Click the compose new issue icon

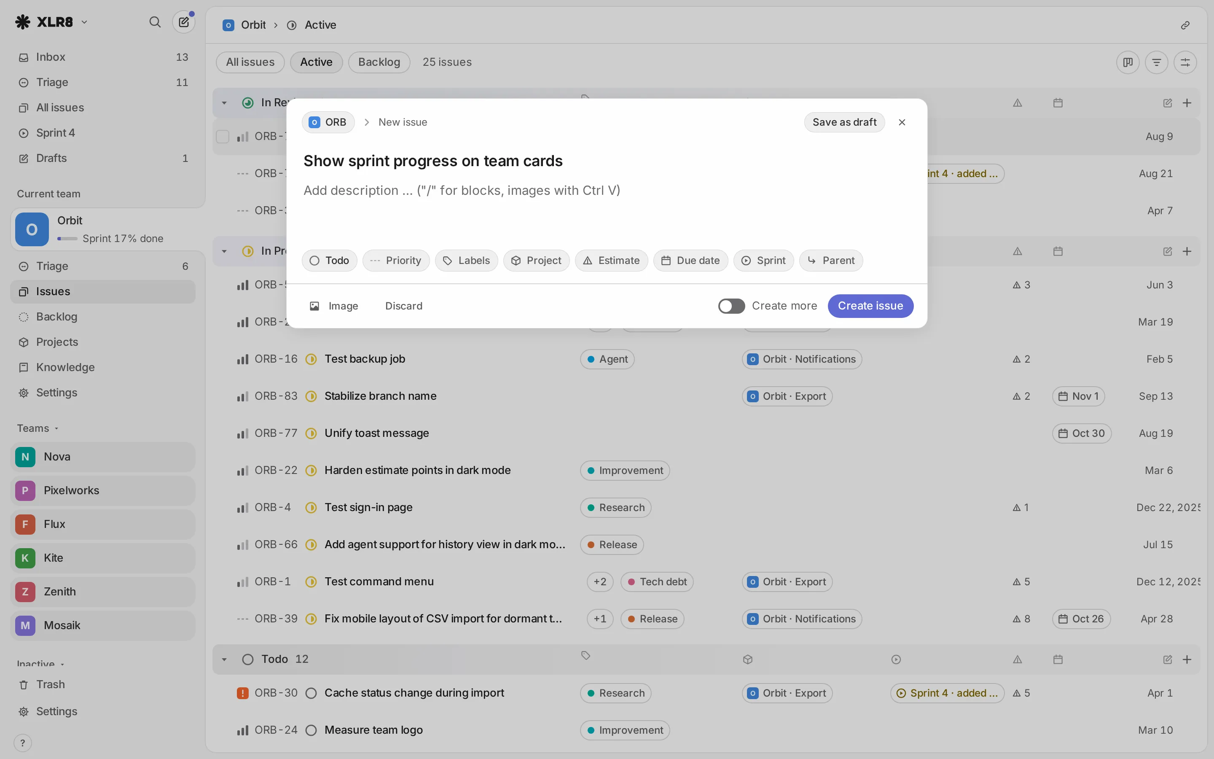184,22
